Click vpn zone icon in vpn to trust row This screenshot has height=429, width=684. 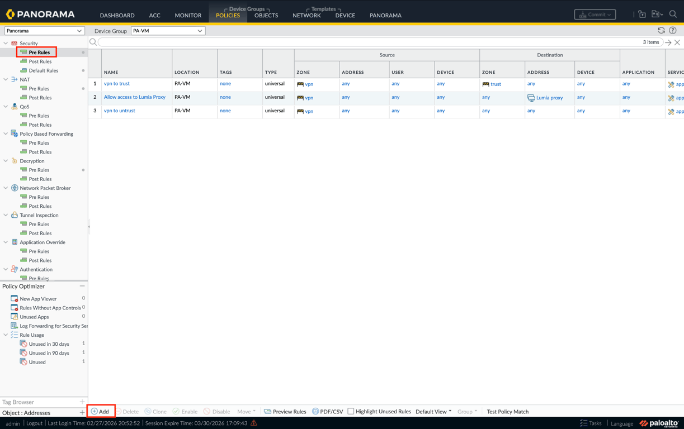[300, 84]
